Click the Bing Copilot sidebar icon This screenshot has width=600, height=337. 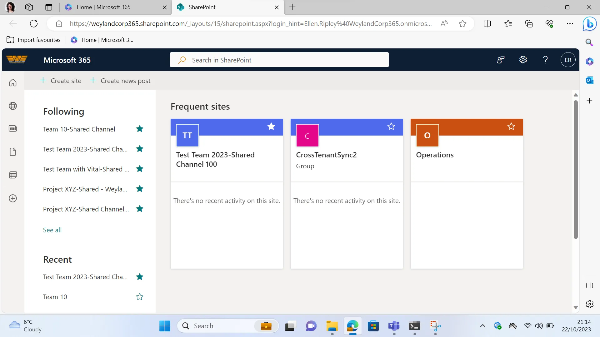click(589, 24)
